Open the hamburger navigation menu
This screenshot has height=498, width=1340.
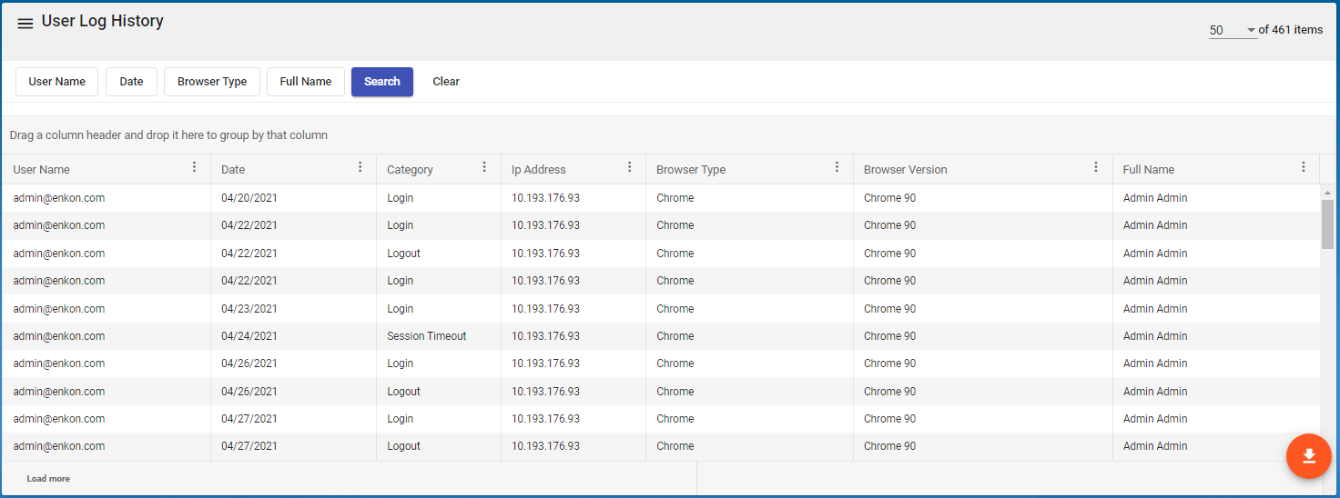[25, 24]
